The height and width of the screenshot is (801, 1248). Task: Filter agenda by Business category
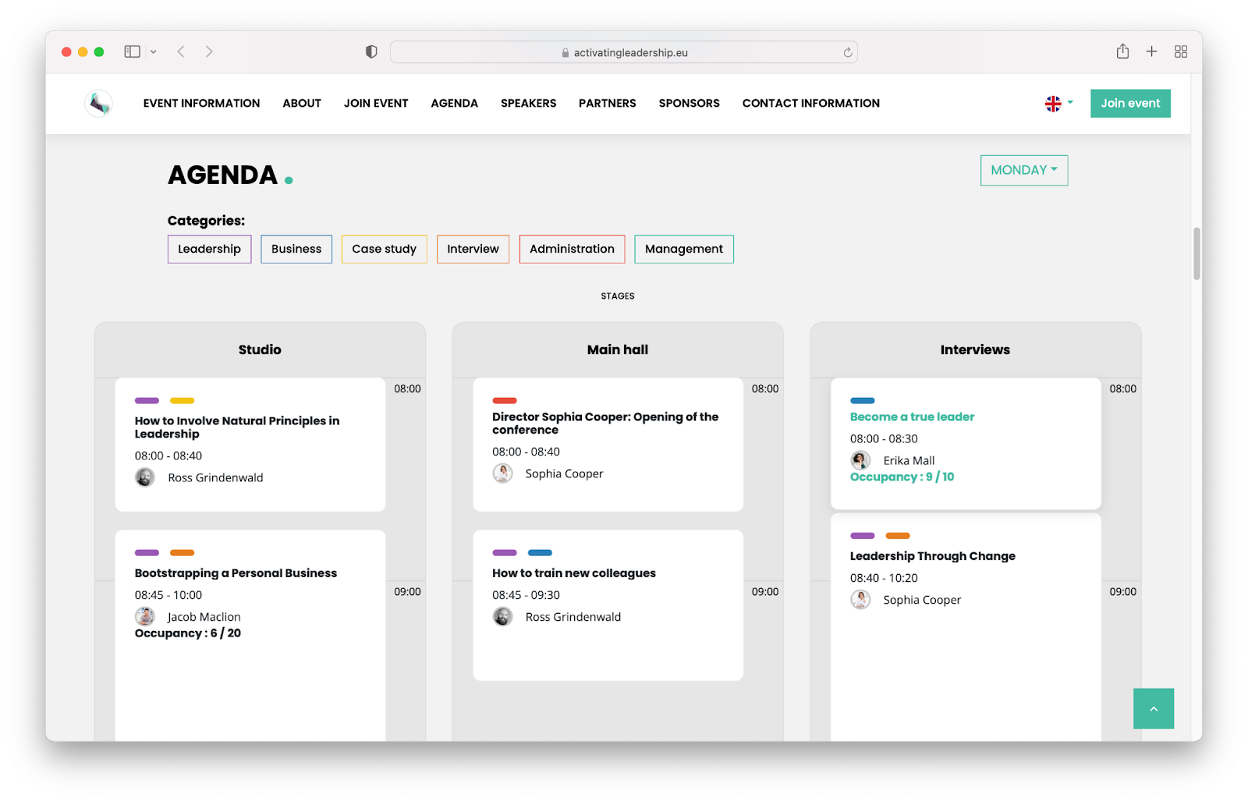pos(296,249)
